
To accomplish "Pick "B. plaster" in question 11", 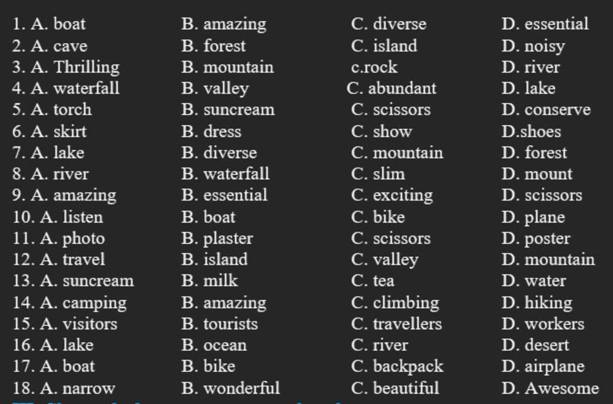I will tap(217, 238).
